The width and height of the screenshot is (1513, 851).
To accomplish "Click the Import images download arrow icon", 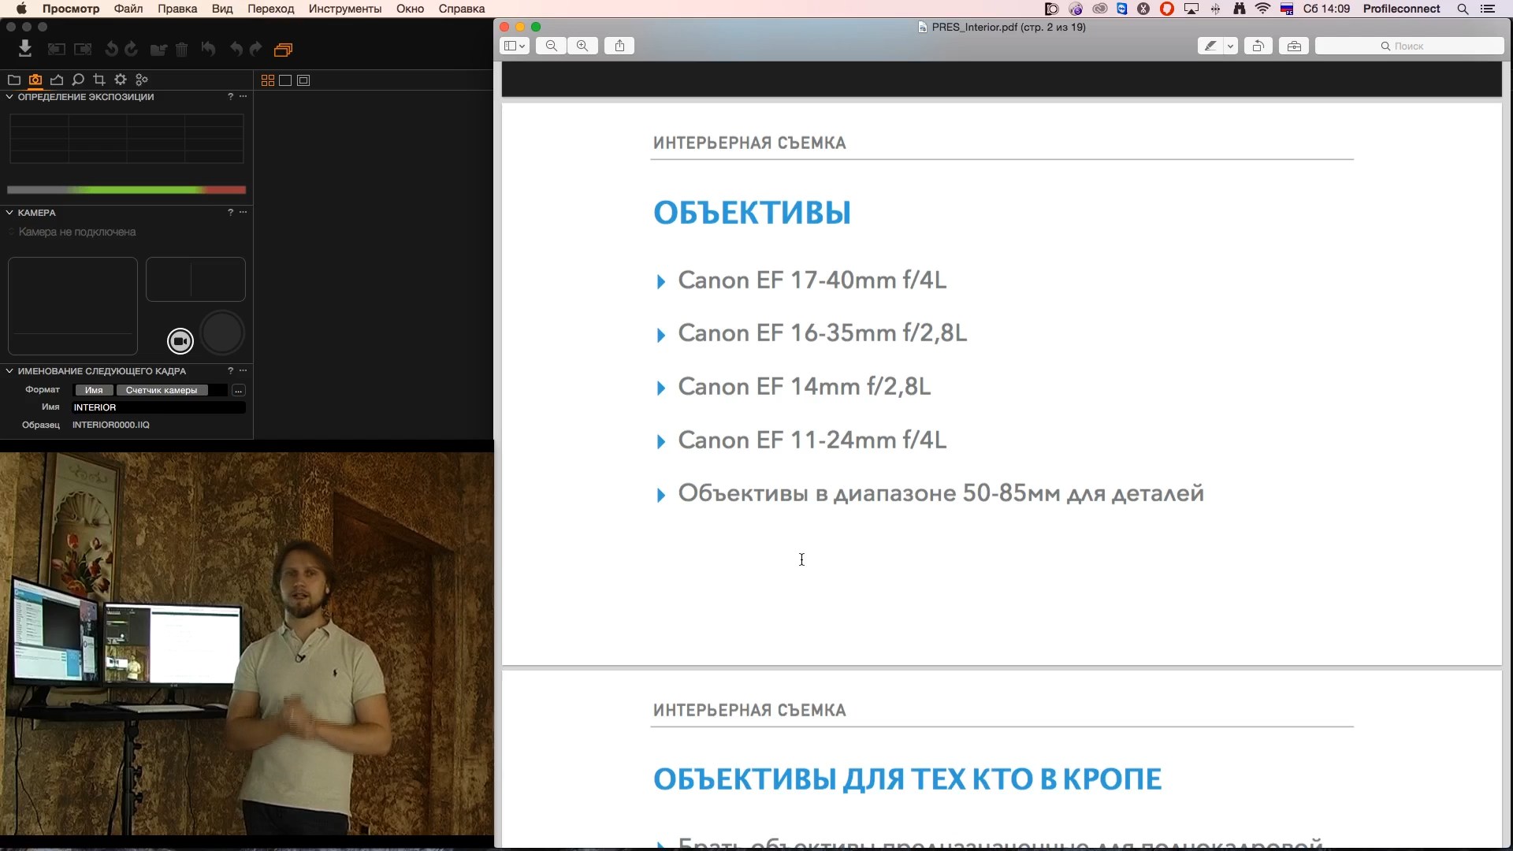I will [25, 49].
